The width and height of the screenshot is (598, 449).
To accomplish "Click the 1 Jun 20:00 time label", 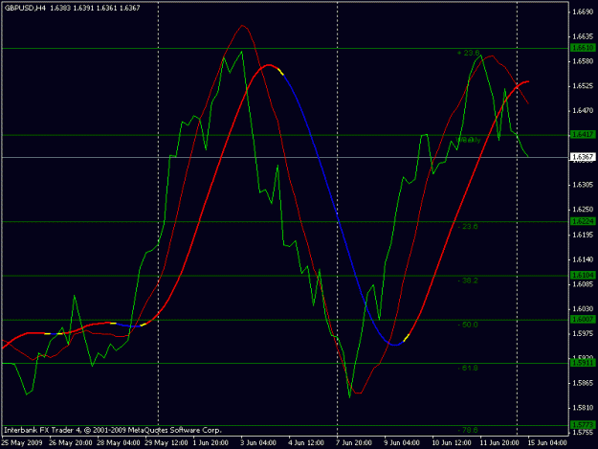I will pyautogui.click(x=210, y=443).
